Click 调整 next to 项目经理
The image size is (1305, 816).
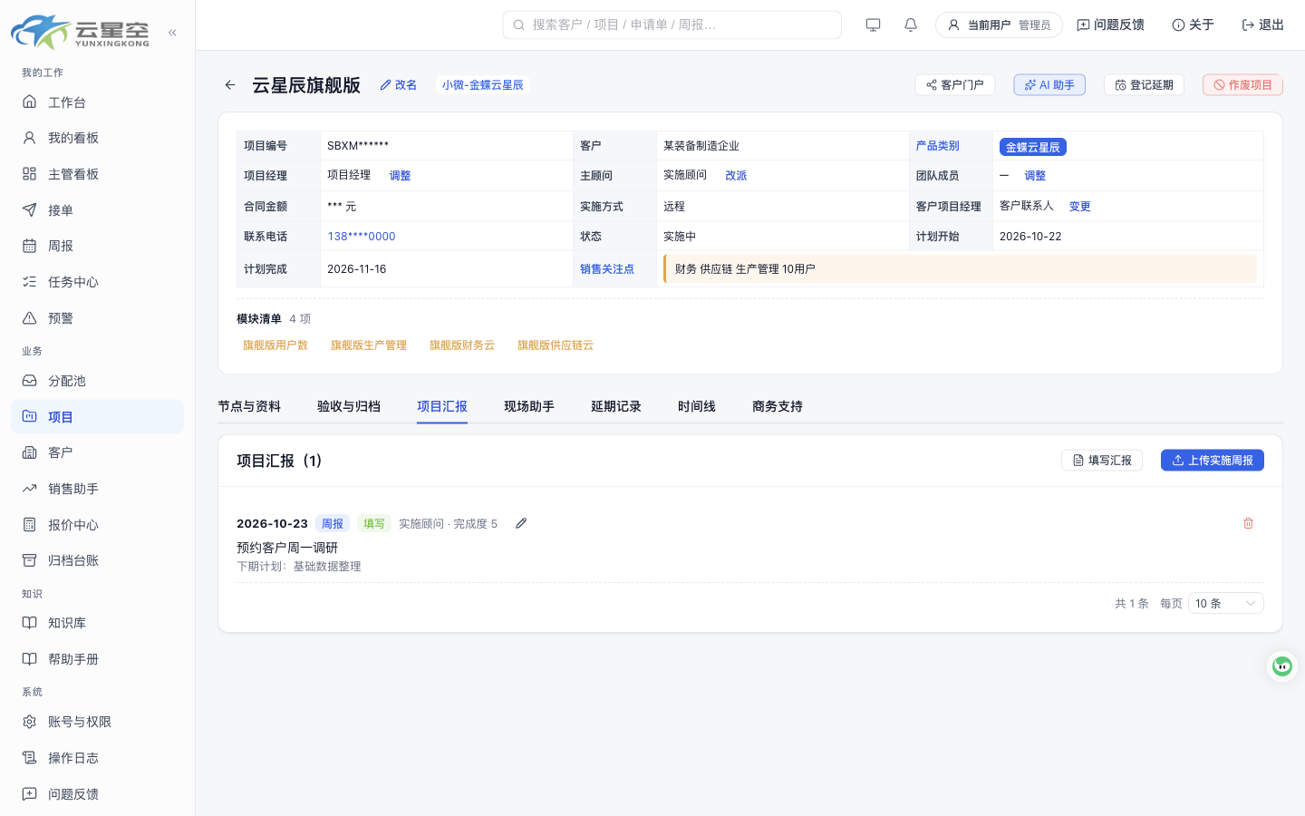pyautogui.click(x=400, y=176)
